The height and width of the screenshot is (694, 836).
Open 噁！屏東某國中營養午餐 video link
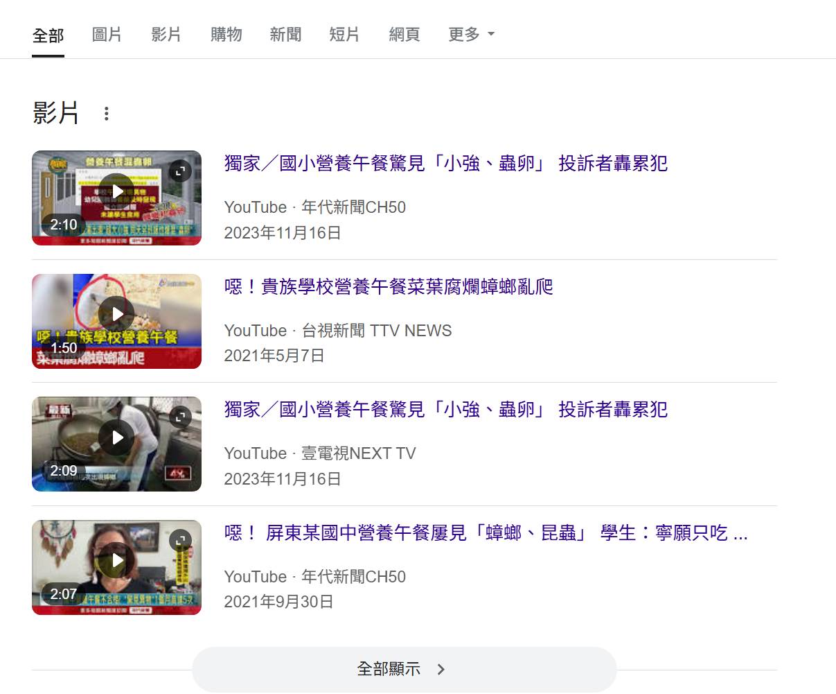click(x=486, y=533)
